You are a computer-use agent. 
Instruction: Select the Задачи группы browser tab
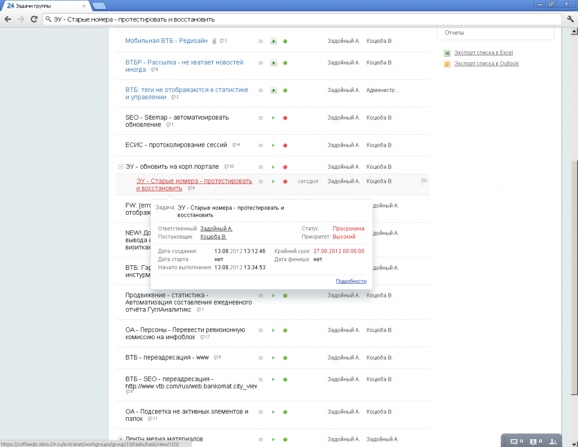click(x=45, y=6)
